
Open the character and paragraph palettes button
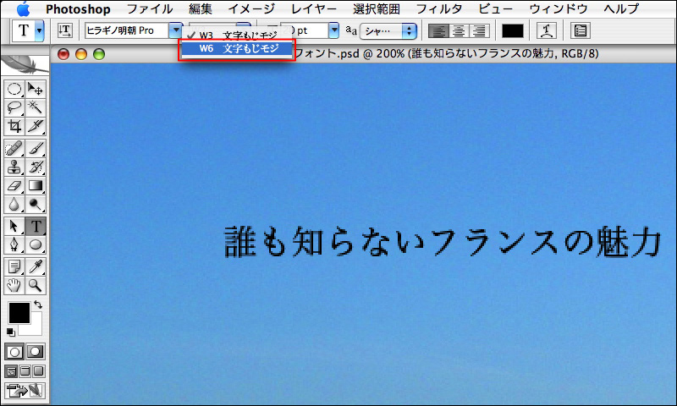(581, 30)
